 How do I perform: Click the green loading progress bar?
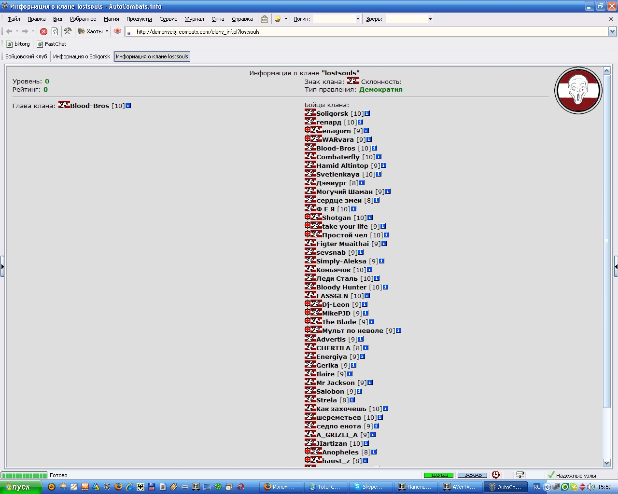coord(24,475)
